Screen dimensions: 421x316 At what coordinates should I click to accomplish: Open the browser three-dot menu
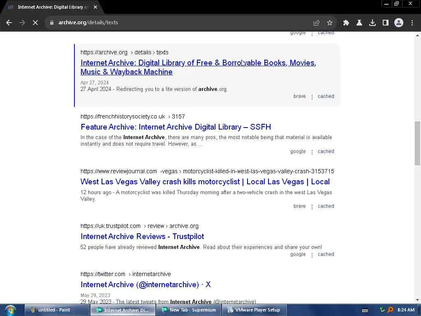pos(412,23)
